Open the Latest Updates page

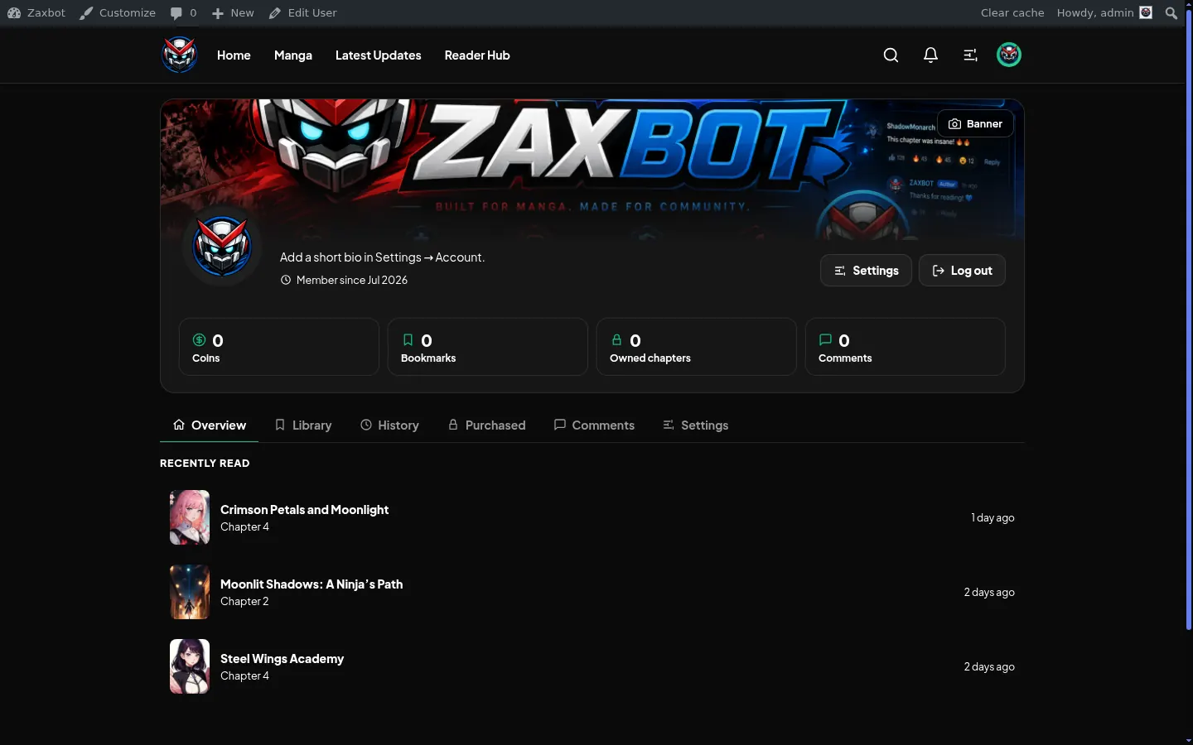point(378,55)
